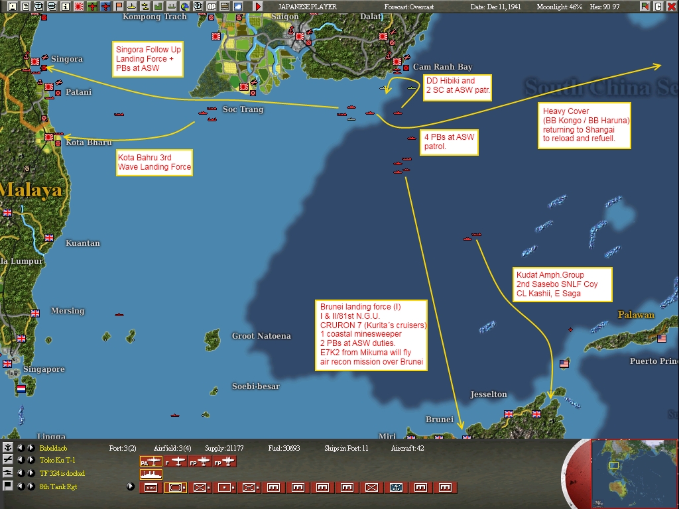Viewport: 679px width, 509px height.
Task: Select the docked task force ship icon
Action: pyautogui.click(x=151, y=475)
